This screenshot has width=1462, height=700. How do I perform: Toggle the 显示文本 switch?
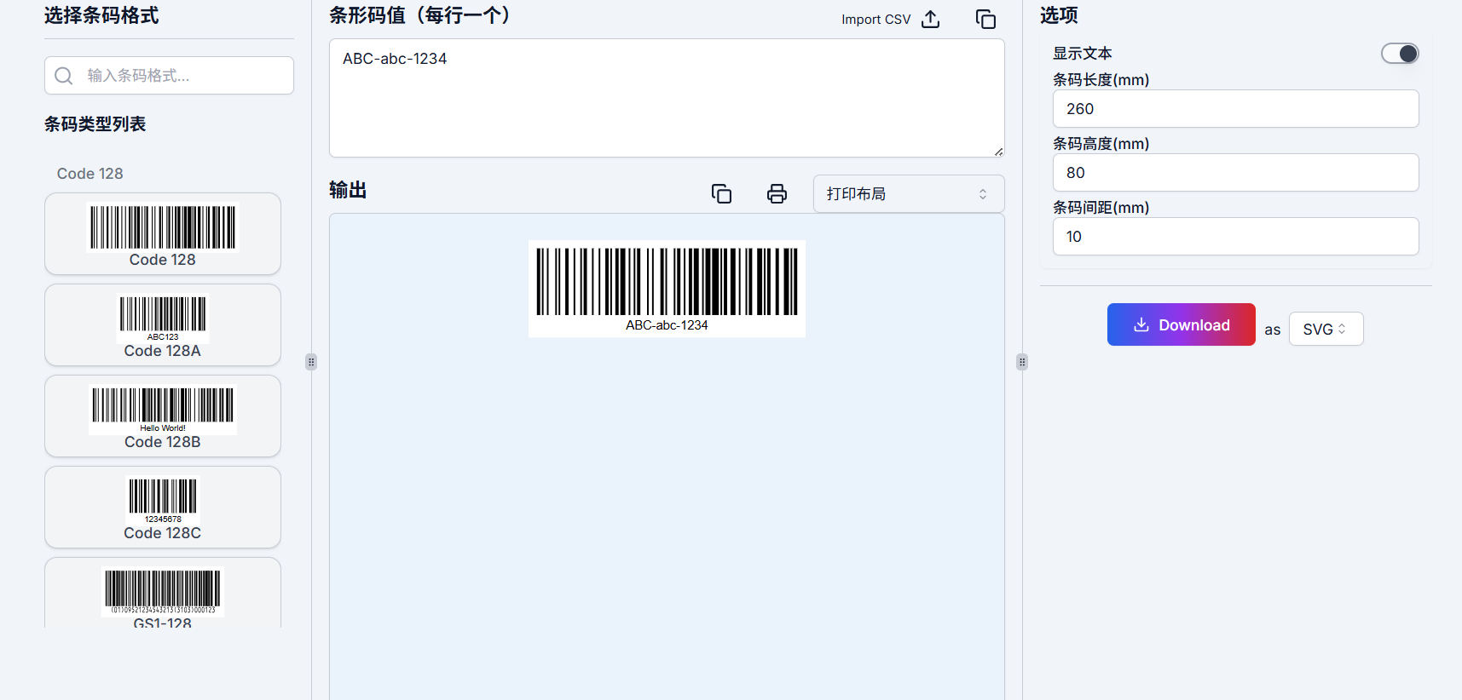click(x=1400, y=54)
